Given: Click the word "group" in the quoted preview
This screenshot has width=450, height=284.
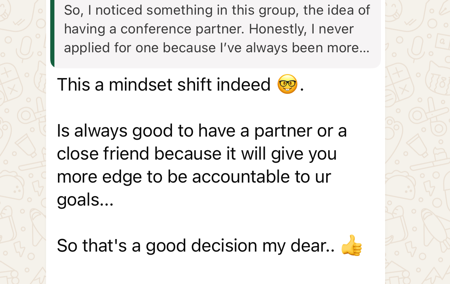Looking at the screenshot, I should [277, 10].
